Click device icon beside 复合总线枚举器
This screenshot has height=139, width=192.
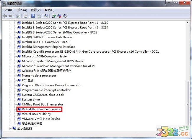[x=19, y=123]
